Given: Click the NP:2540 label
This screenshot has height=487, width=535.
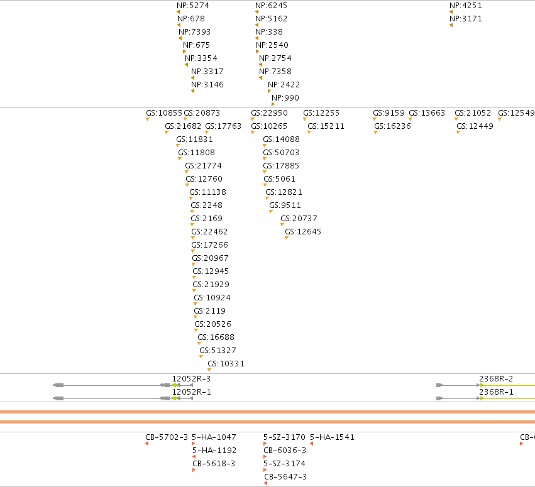Looking at the screenshot, I should pos(272,45).
